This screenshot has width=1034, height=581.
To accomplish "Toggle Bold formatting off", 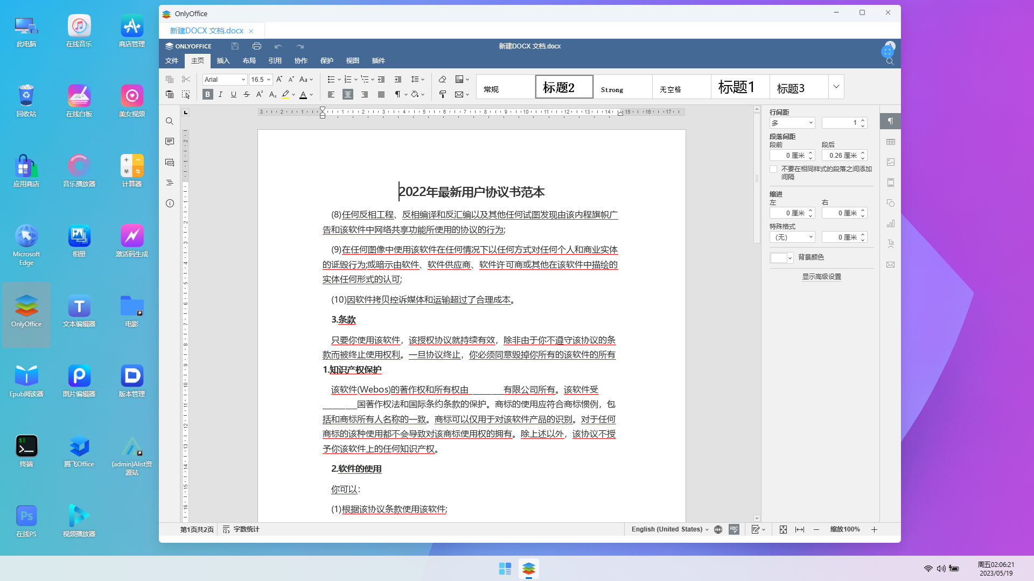I will coord(207,95).
